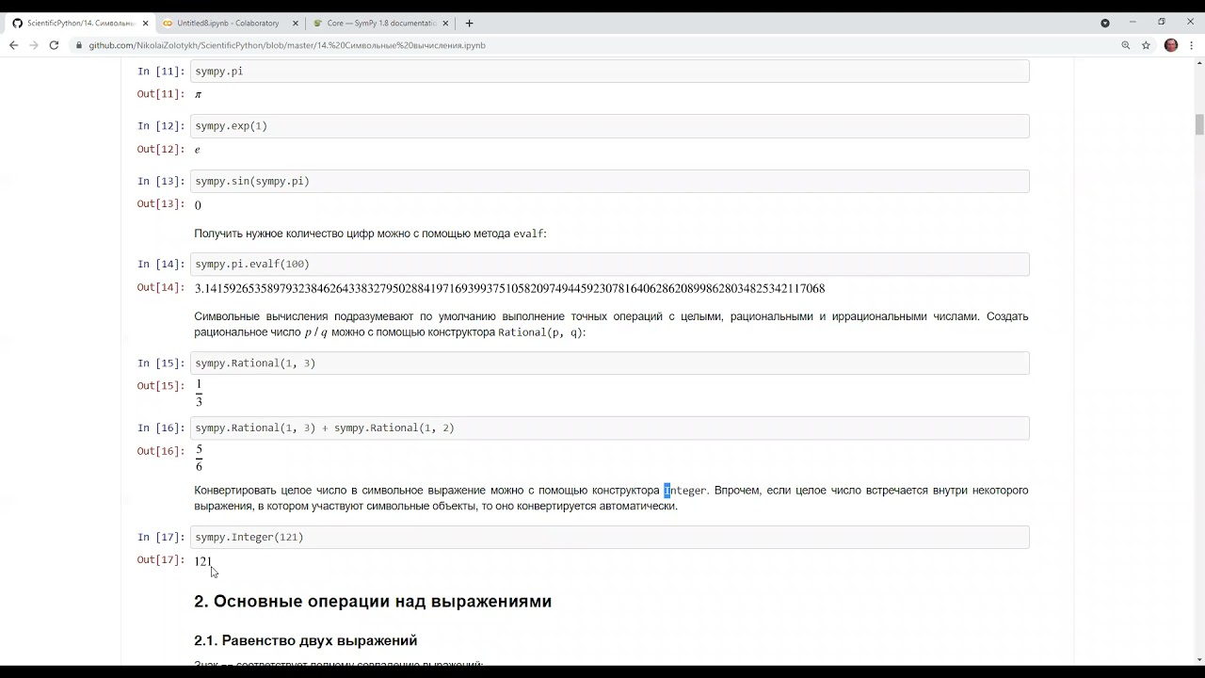Click the cell summing two Rationals
1205x678 pixels.
pyautogui.click(x=610, y=428)
